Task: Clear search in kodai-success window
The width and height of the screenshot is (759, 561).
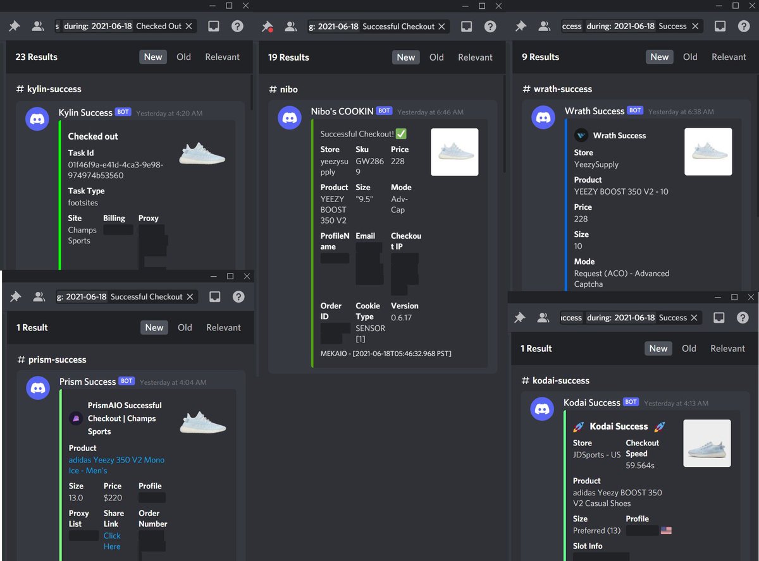Action: (x=694, y=318)
